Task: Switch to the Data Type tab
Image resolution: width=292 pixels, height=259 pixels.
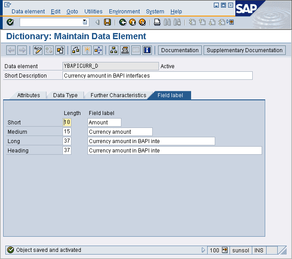Action: 65,95
